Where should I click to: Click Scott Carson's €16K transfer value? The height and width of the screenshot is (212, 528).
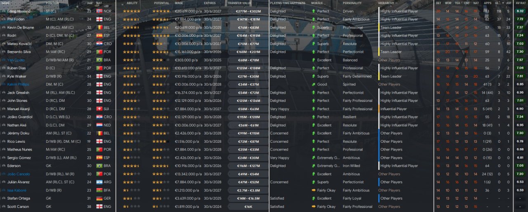click(248, 207)
